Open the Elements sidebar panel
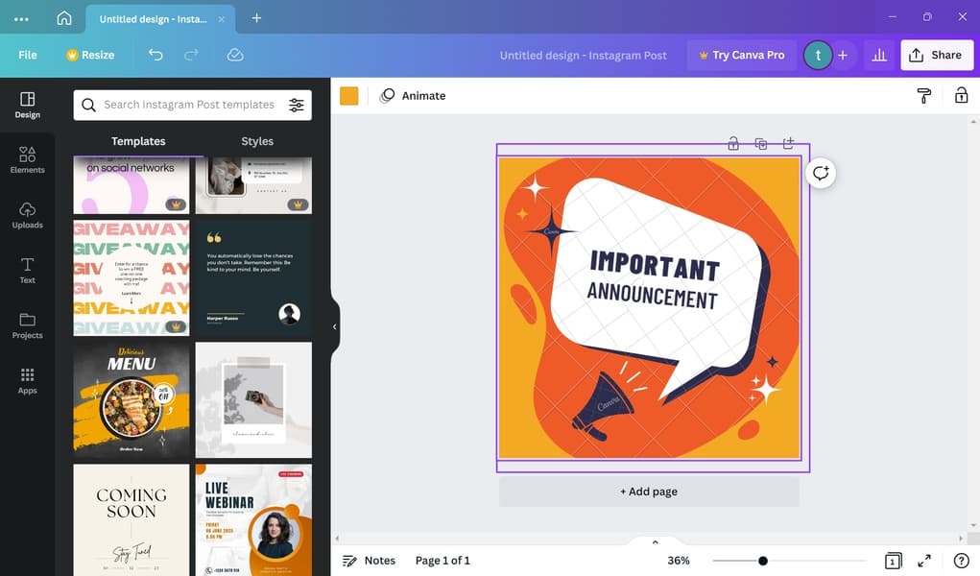This screenshot has height=576, width=980. point(28,159)
